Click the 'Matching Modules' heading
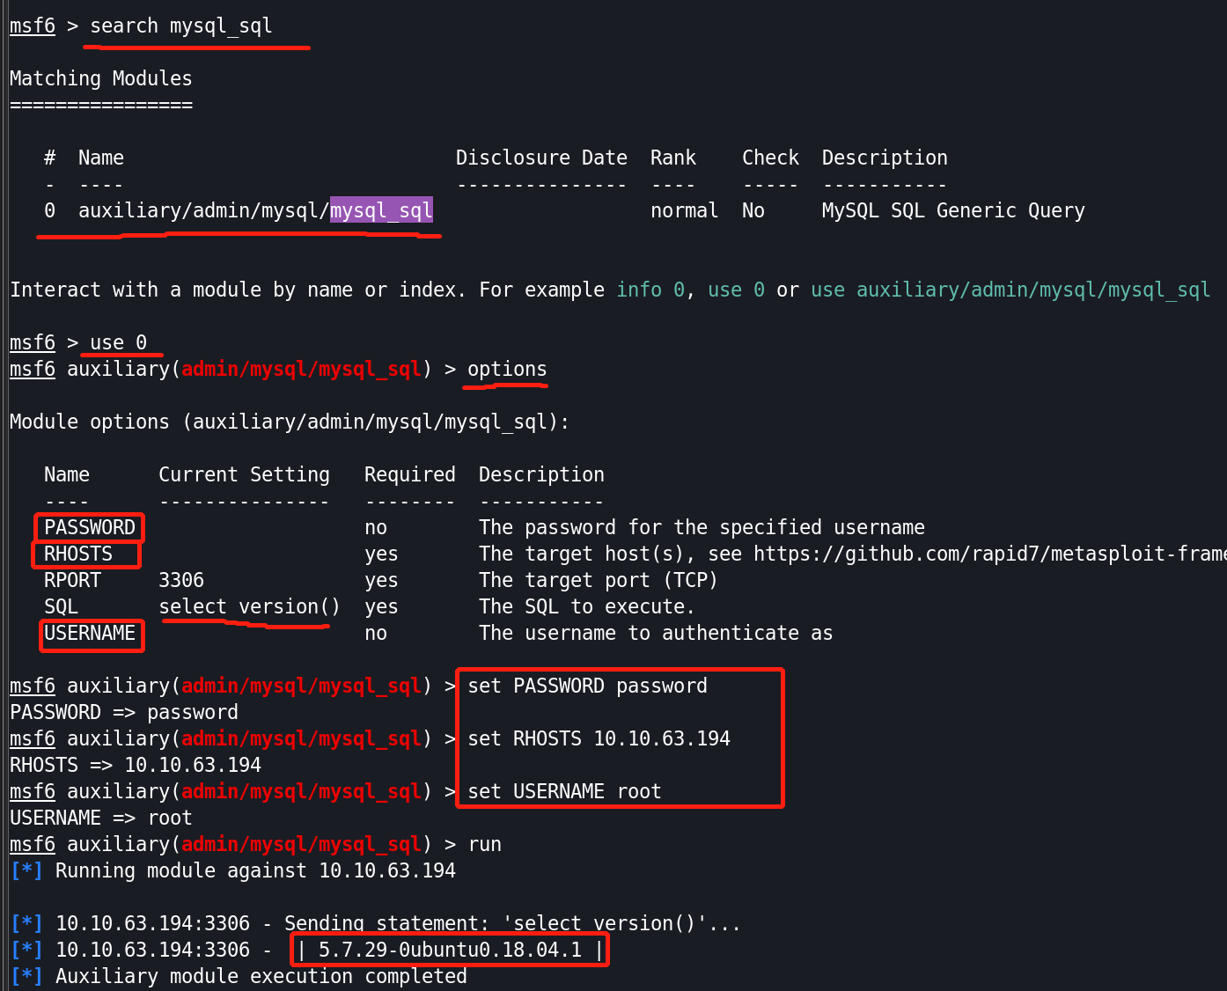The image size is (1227, 991). (100, 78)
